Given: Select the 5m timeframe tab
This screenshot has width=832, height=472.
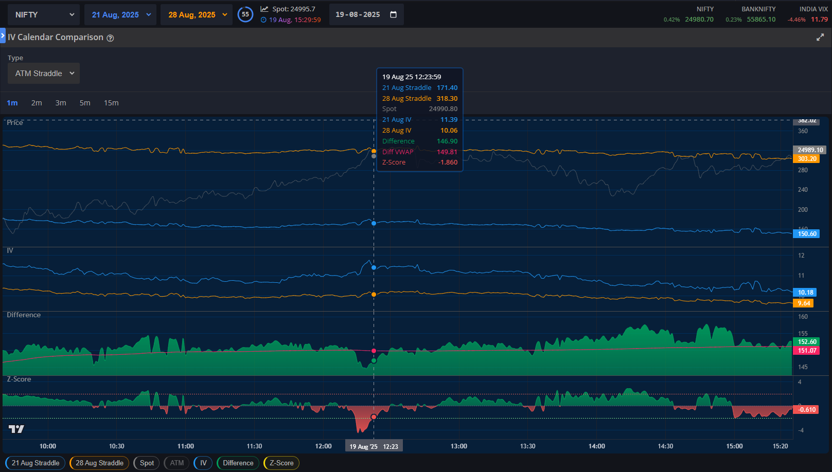Looking at the screenshot, I should click(85, 103).
